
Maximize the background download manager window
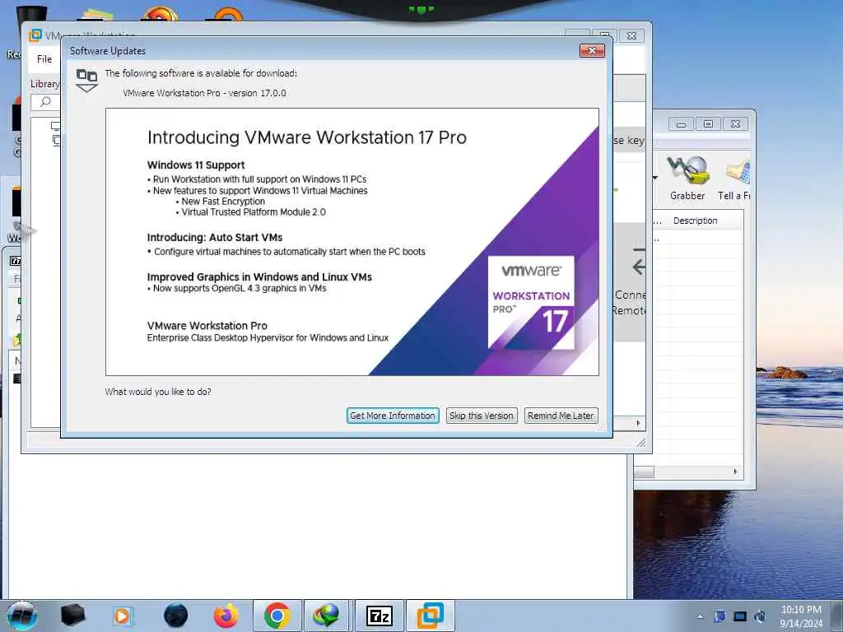click(x=708, y=124)
